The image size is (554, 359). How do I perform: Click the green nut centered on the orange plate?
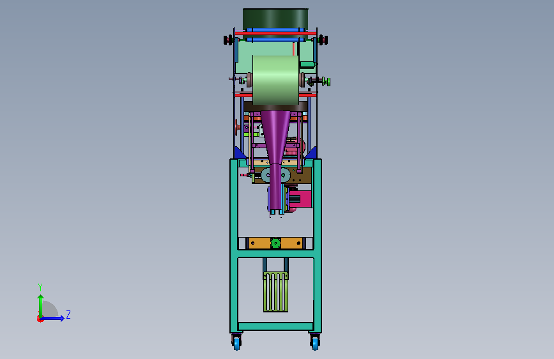(275, 243)
